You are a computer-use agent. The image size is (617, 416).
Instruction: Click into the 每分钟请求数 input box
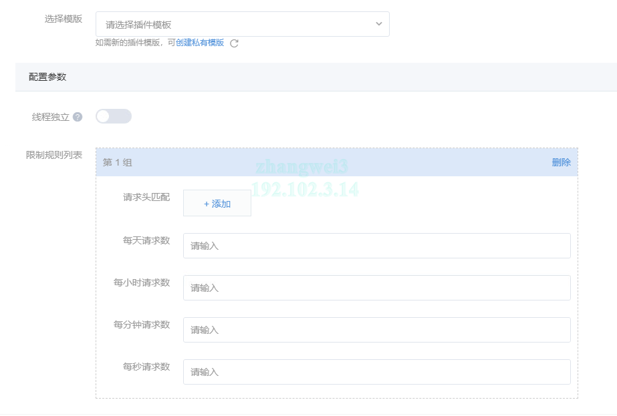pyautogui.click(x=376, y=330)
